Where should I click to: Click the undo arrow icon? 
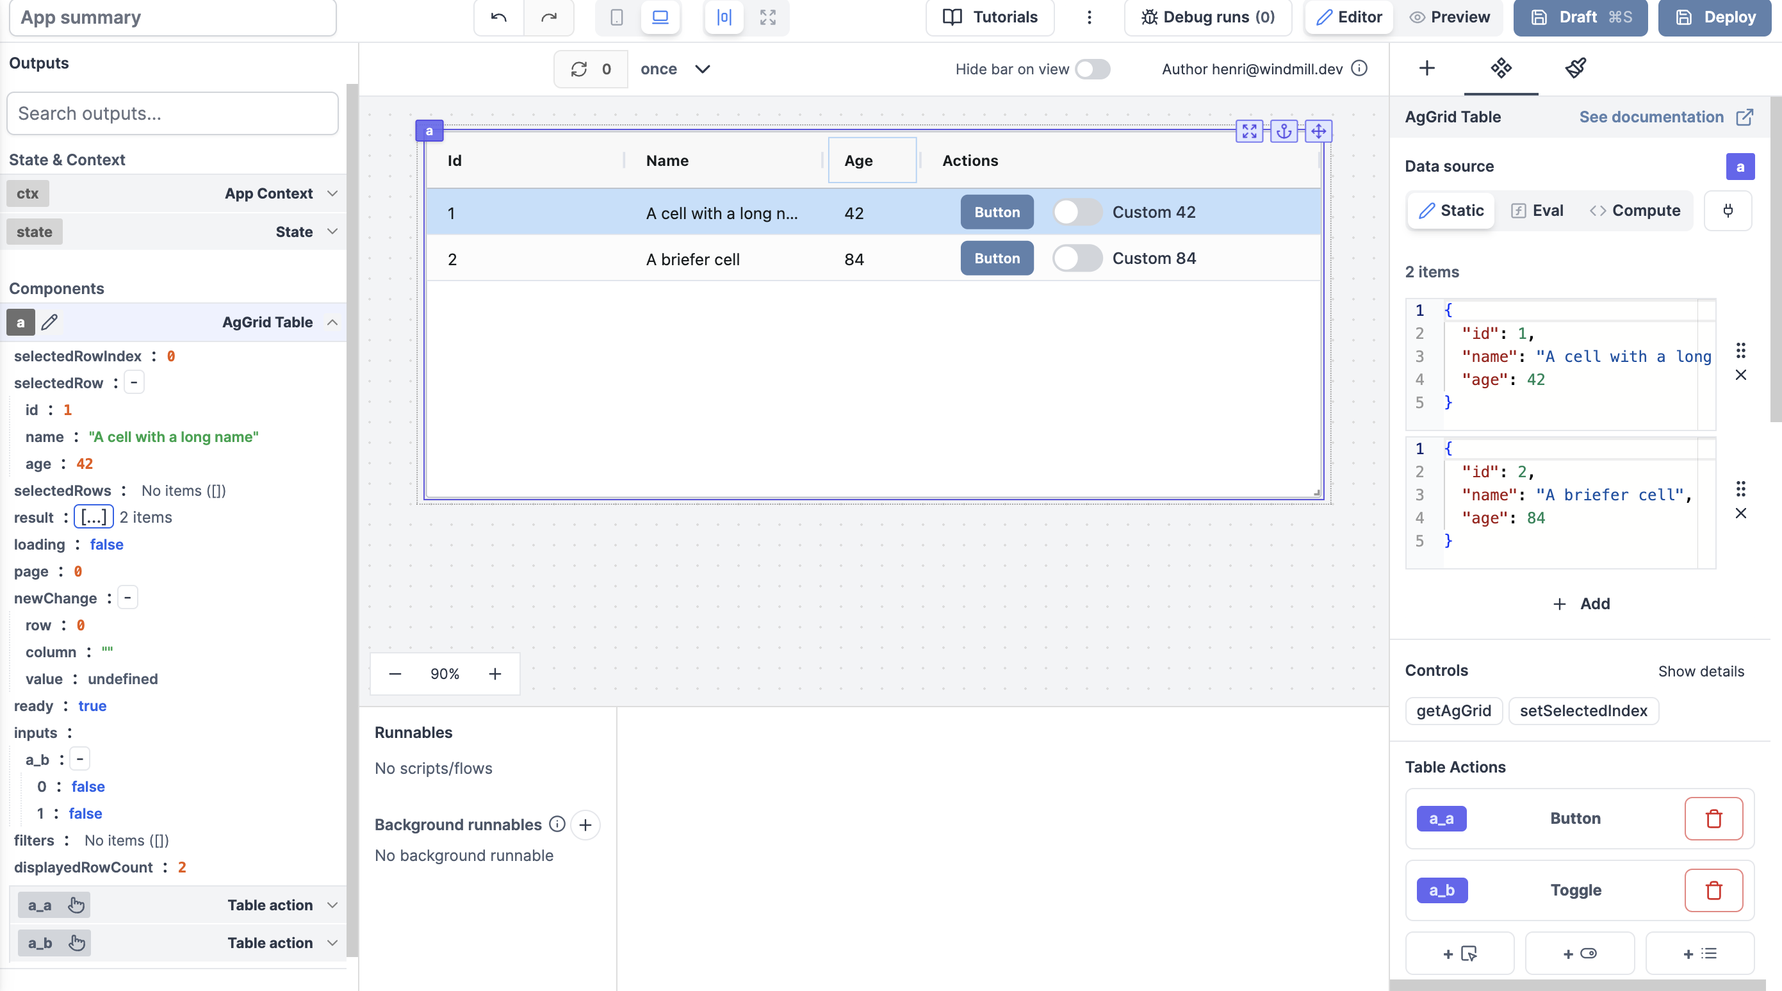point(499,17)
